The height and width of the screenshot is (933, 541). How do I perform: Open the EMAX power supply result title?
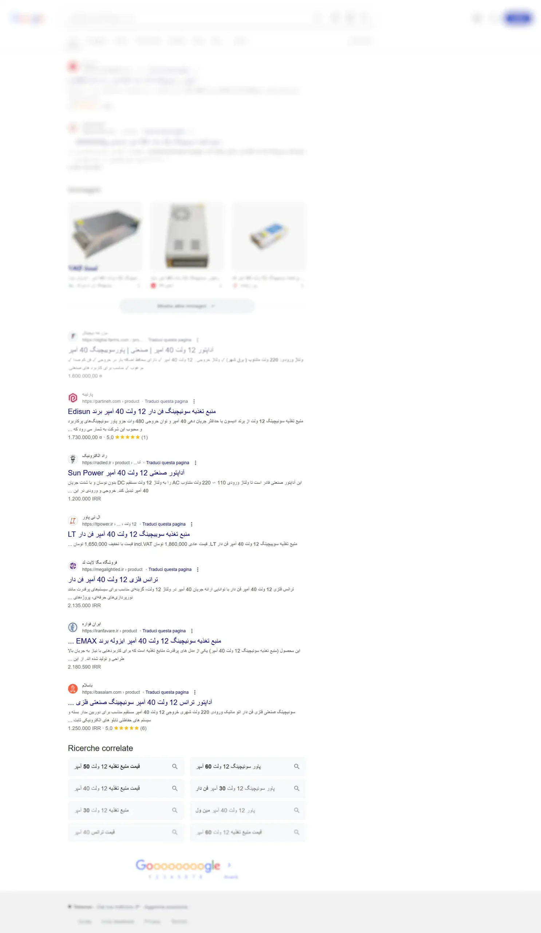pos(145,641)
